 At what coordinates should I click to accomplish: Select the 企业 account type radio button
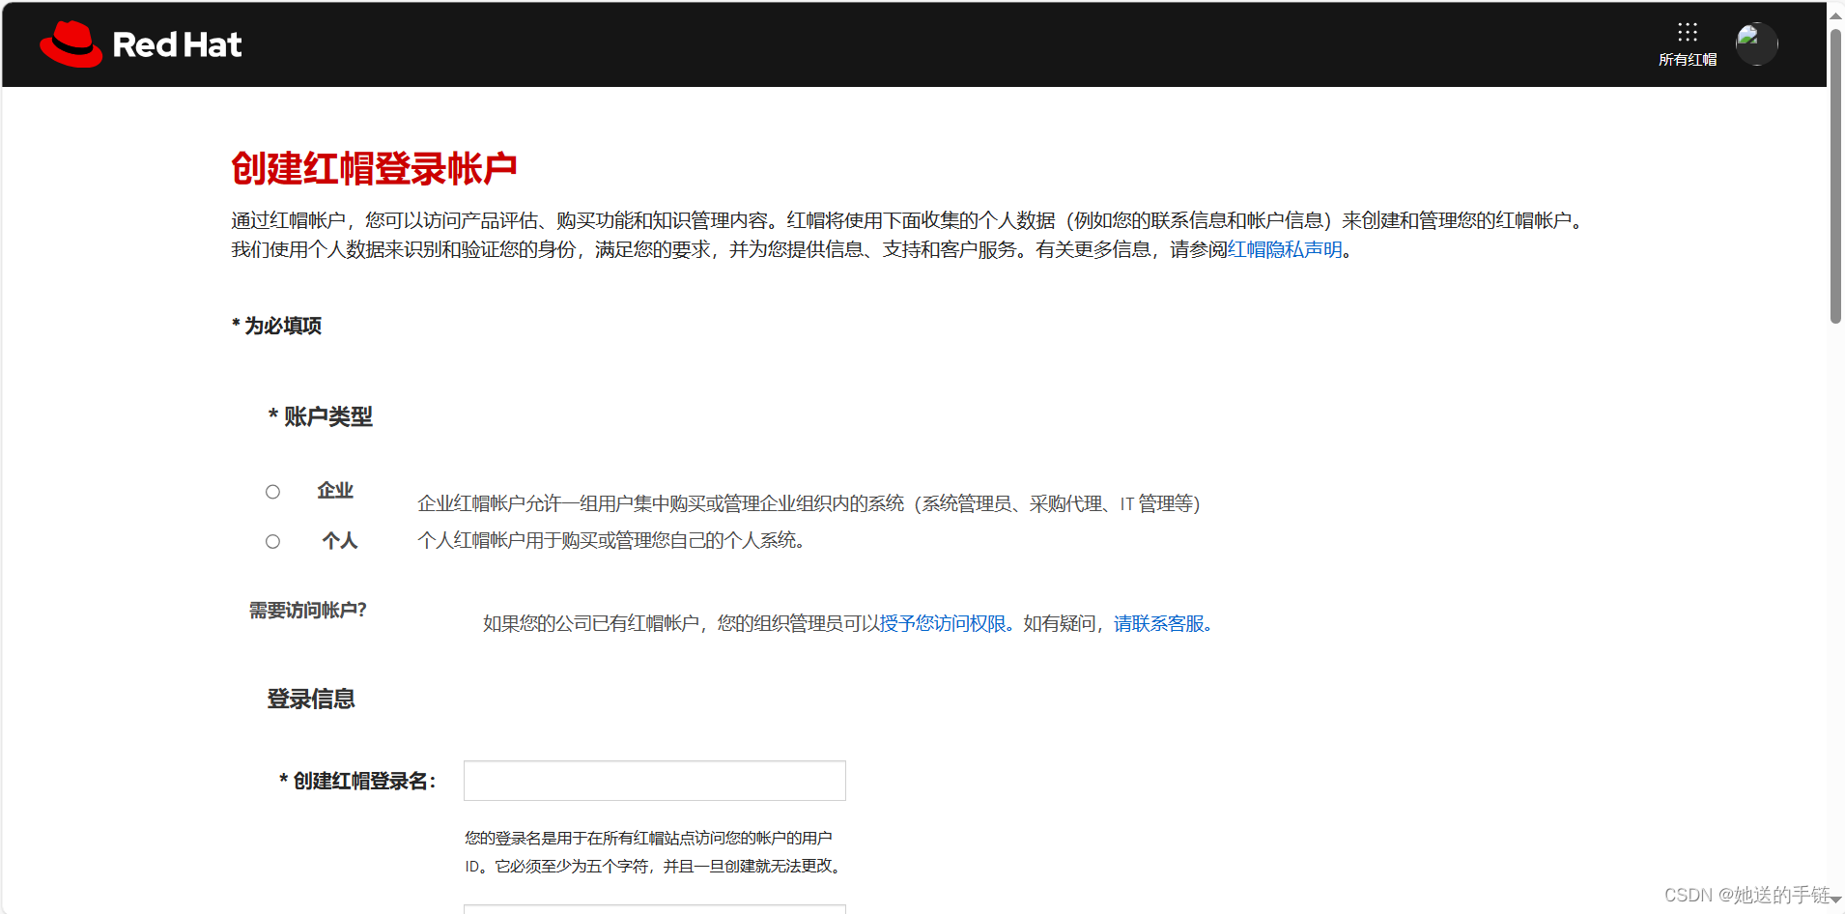[272, 491]
